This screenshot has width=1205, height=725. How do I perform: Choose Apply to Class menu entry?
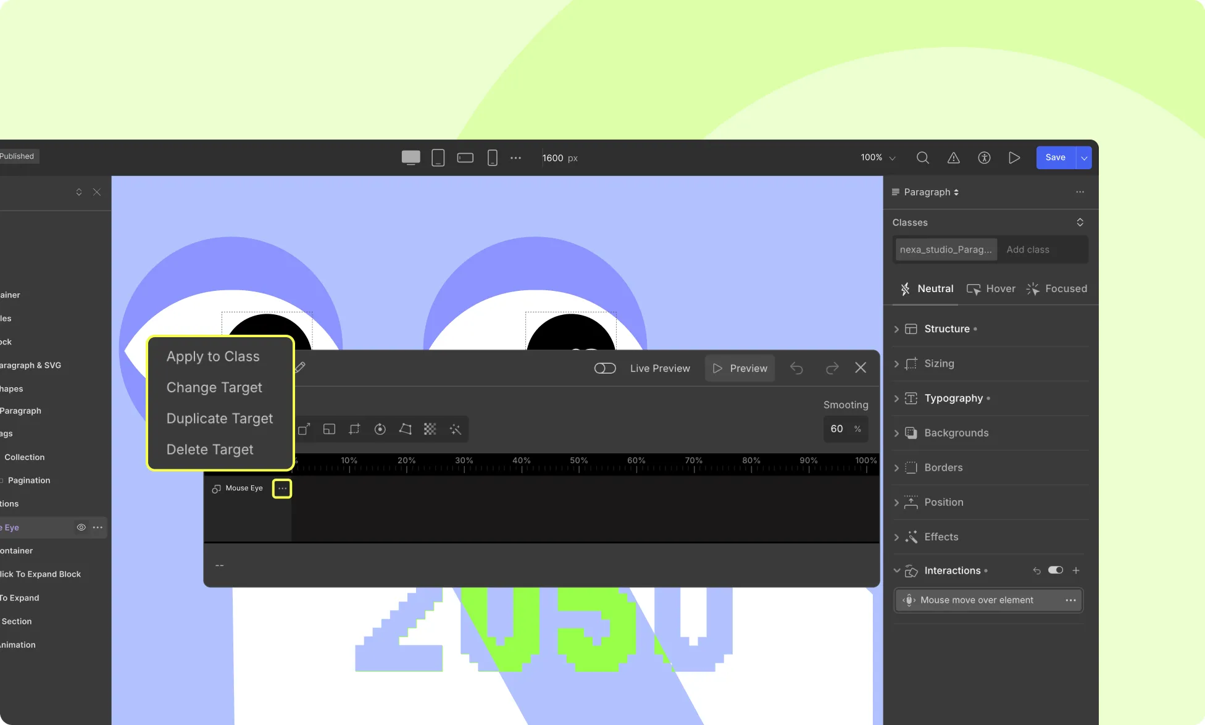point(213,356)
